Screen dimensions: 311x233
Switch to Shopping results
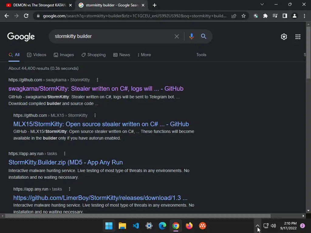[x=94, y=55]
